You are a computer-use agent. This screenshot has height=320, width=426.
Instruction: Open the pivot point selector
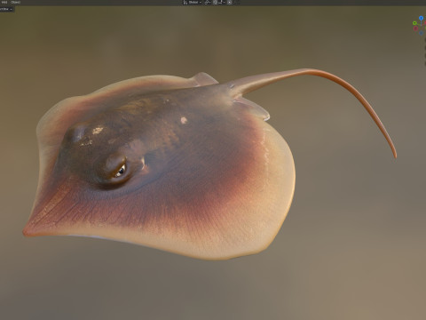tap(208, 3)
